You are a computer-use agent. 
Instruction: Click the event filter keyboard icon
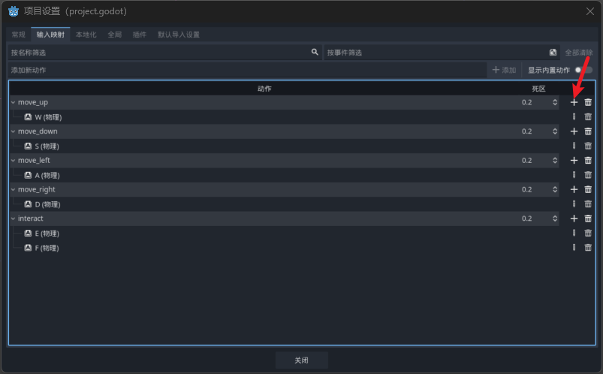pyautogui.click(x=553, y=53)
